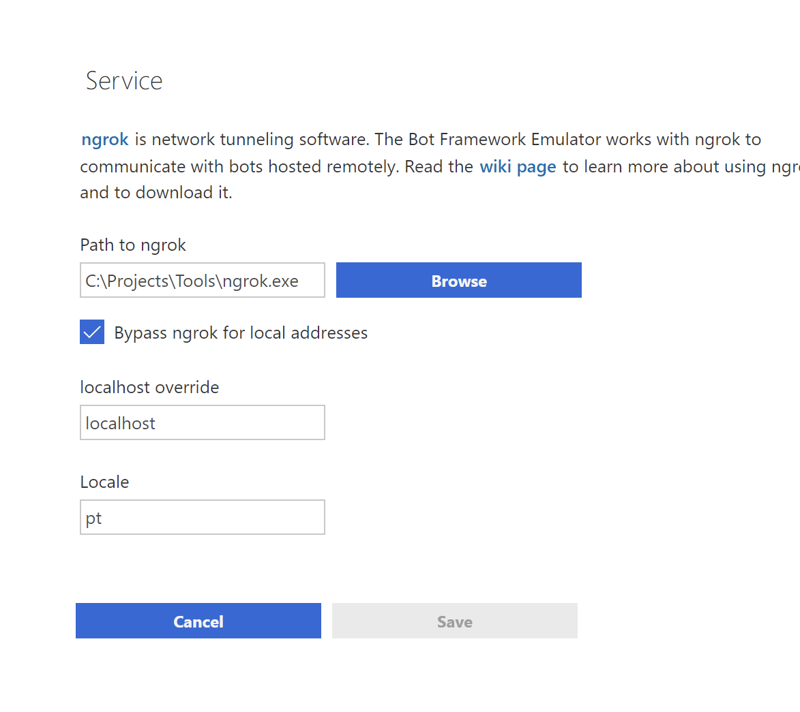This screenshot has height=712, width=800.
Task: Click the Service page heading
Action: pyautogui.click(x=123, y=80)
